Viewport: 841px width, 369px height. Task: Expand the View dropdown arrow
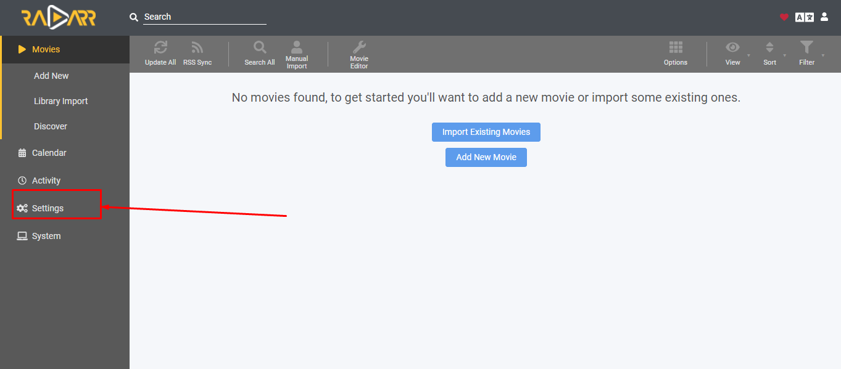pos(748,54)
